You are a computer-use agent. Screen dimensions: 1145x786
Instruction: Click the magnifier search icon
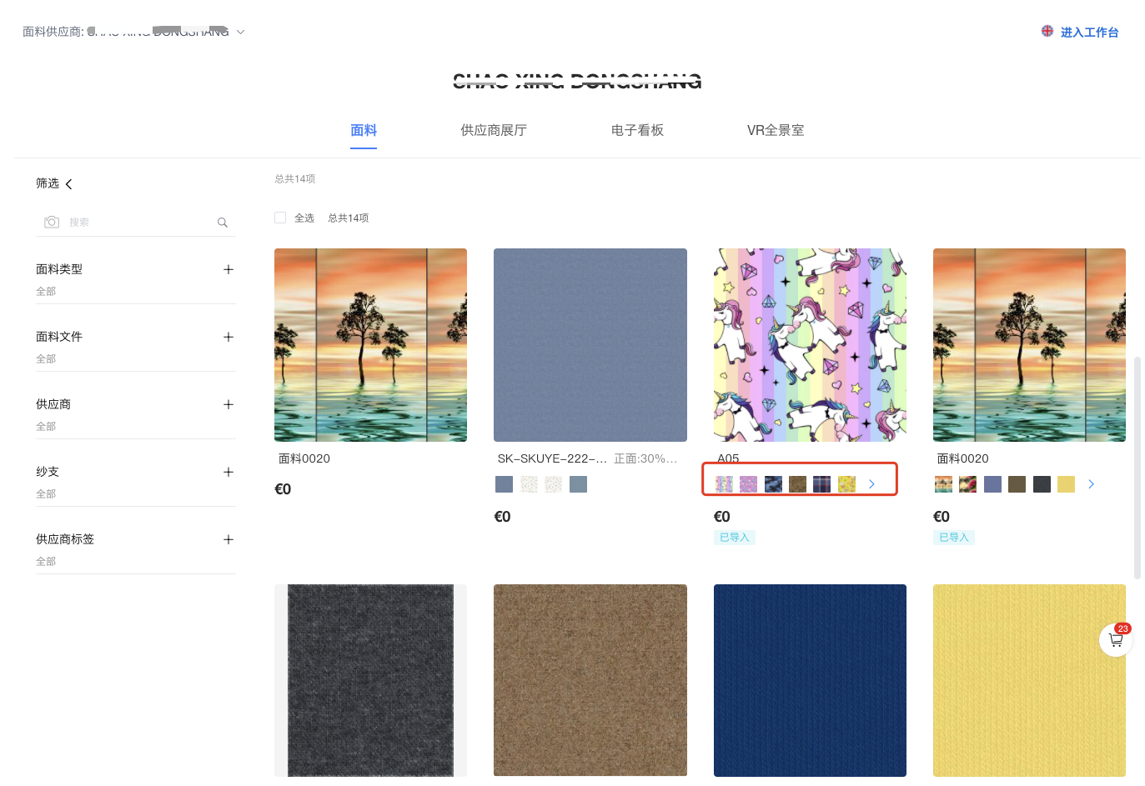pyautogui.click(x=223, y=223)
